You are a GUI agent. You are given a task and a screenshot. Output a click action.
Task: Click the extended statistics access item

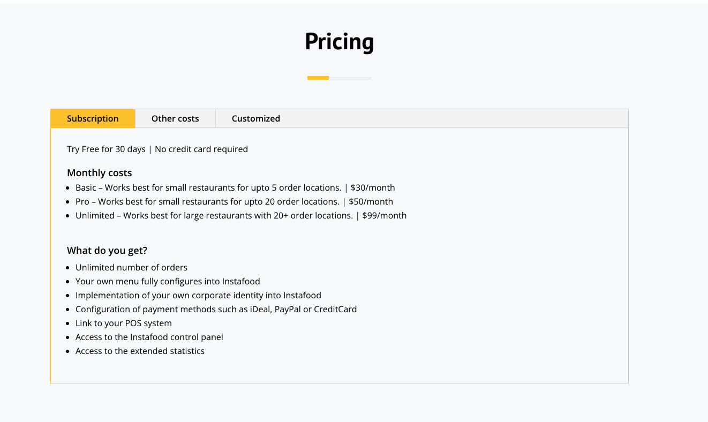[x=140, y=351]
